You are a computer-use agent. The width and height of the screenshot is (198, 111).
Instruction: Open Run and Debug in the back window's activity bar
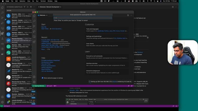(x=2, y=23)
